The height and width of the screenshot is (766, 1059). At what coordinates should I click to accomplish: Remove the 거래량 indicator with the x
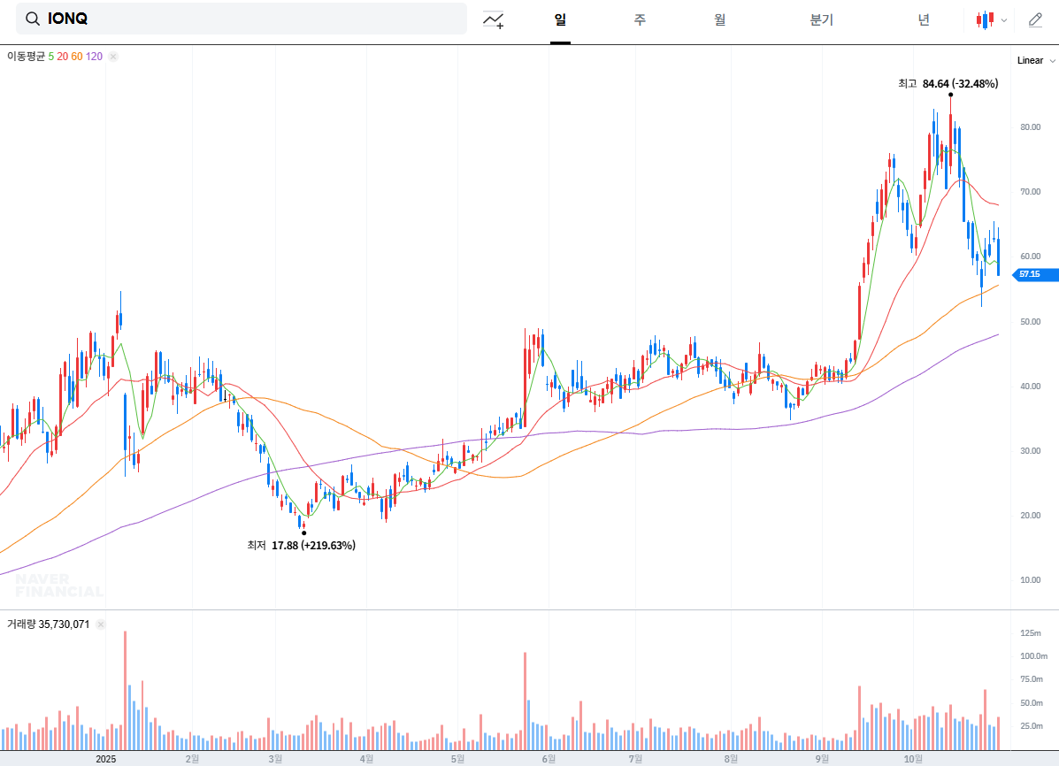tap(101, 624)
